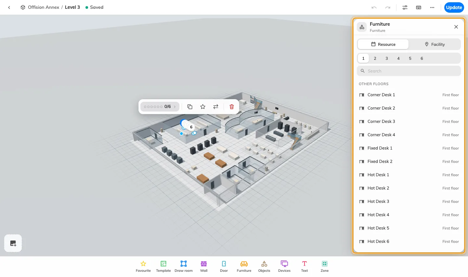Select page 5 in furniture panel

tap(410, 59)
